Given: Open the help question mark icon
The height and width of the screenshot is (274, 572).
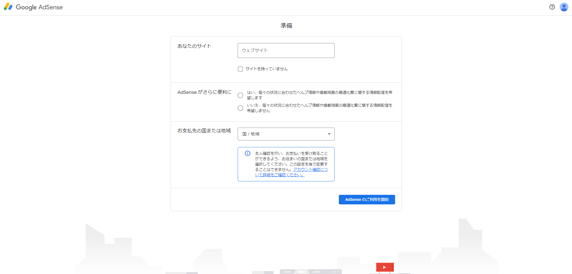Looking at the screenshot, I should (552, 7).
